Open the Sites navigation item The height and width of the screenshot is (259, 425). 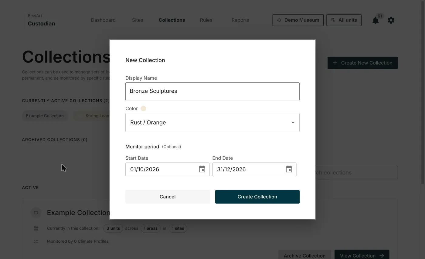(x=138, y=20)
